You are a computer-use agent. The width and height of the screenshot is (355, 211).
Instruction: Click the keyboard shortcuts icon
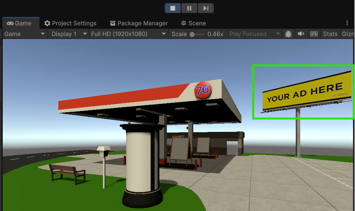pos(314,34)
